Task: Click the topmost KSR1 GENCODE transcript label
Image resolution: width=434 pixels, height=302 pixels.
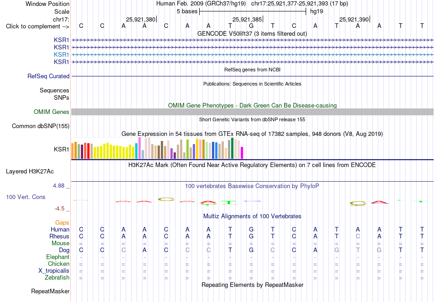Action: (62, 40)
